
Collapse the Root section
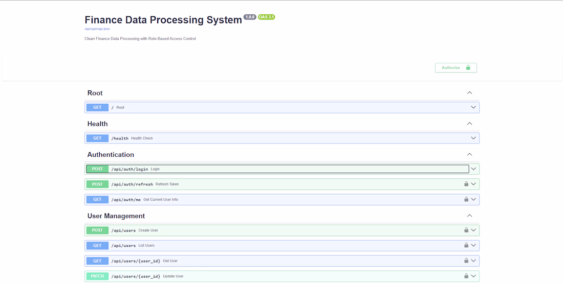[469, 93]
